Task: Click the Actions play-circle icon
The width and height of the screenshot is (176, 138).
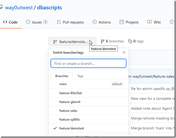Action: 94,22
